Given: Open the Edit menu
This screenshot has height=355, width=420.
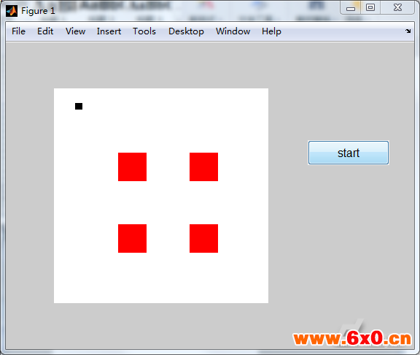Looking at the screenshot, I should (x=45, y=31).
